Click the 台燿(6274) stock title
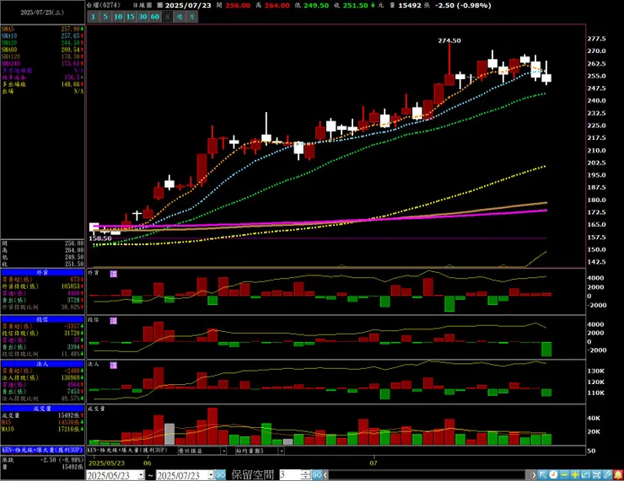Image resolution: width=624 pixels, height=481 pixels. click(104, 5)
